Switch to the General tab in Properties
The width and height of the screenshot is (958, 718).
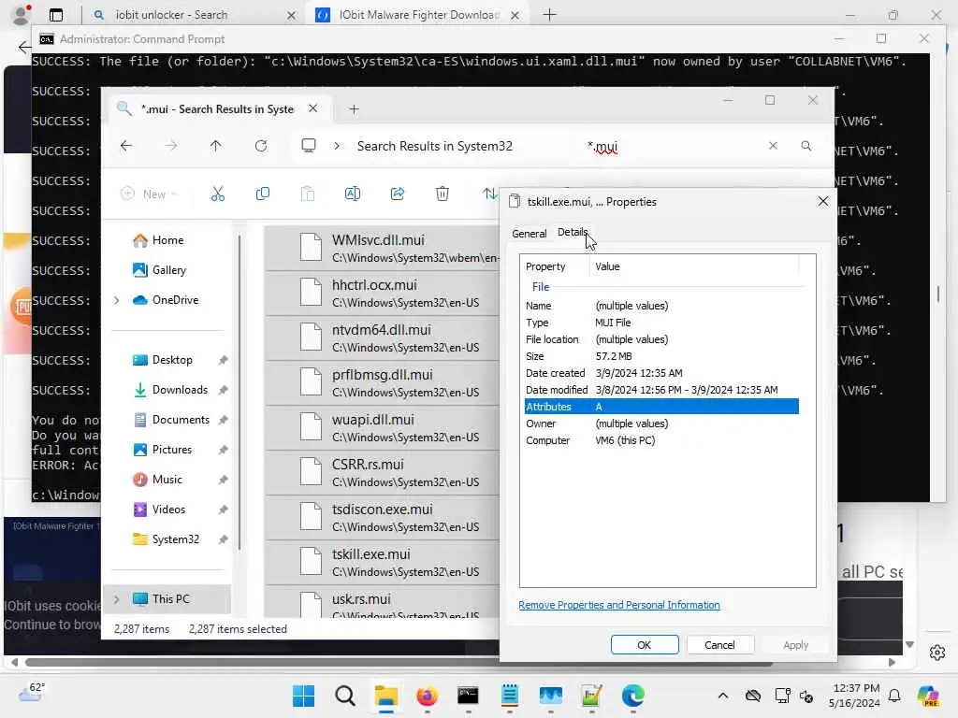point(530,234)
